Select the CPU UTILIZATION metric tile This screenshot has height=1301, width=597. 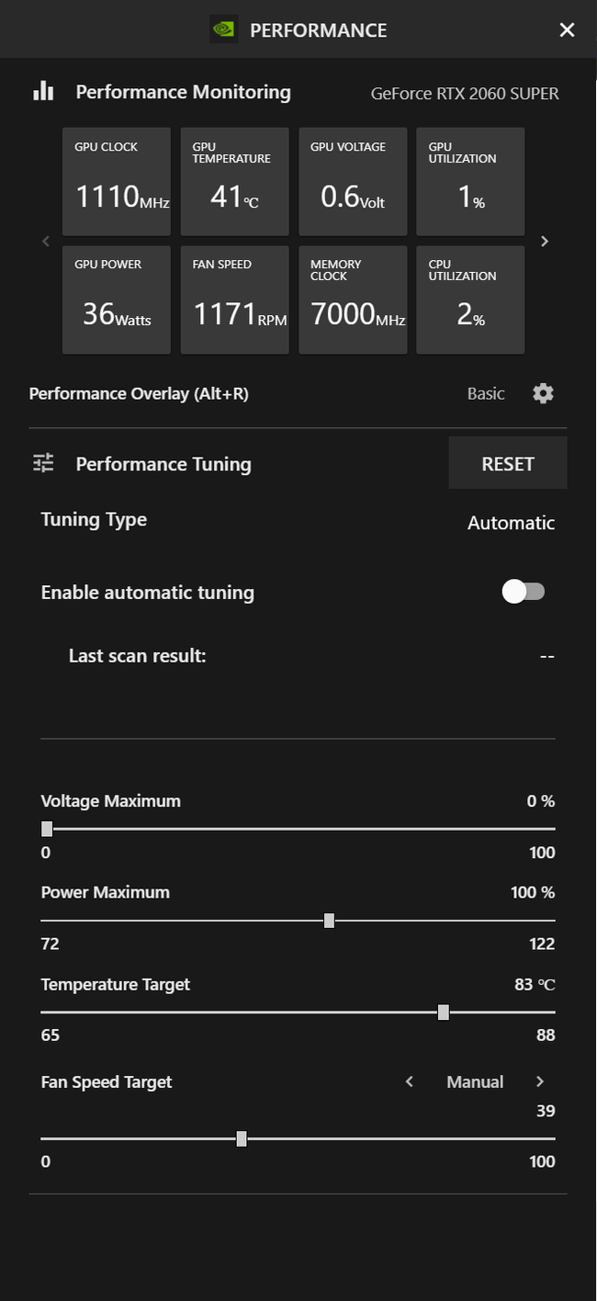coord(469,300)
